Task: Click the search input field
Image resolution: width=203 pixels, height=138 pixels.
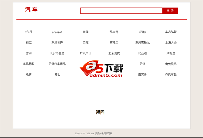Action: pos(121,11)
